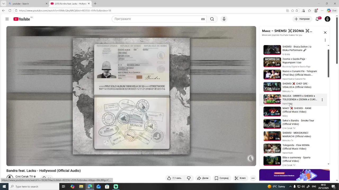Open options for the NULICA - DRRRTI entry
Image resolution: width=339 pixels, height=190 pixels.
tap(322, 100)
